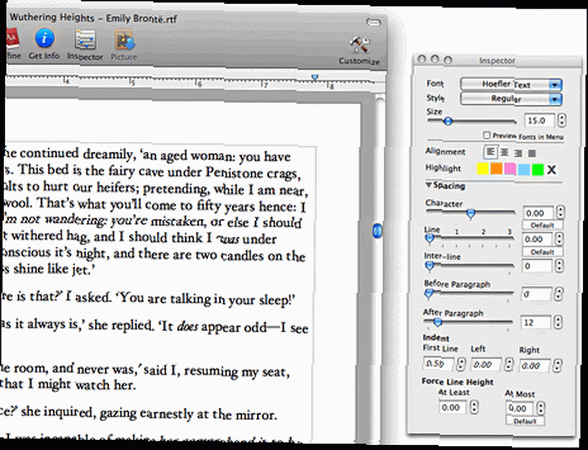Select right alignment in Inspector
The image size is (588, 450).
click(518, 153)
